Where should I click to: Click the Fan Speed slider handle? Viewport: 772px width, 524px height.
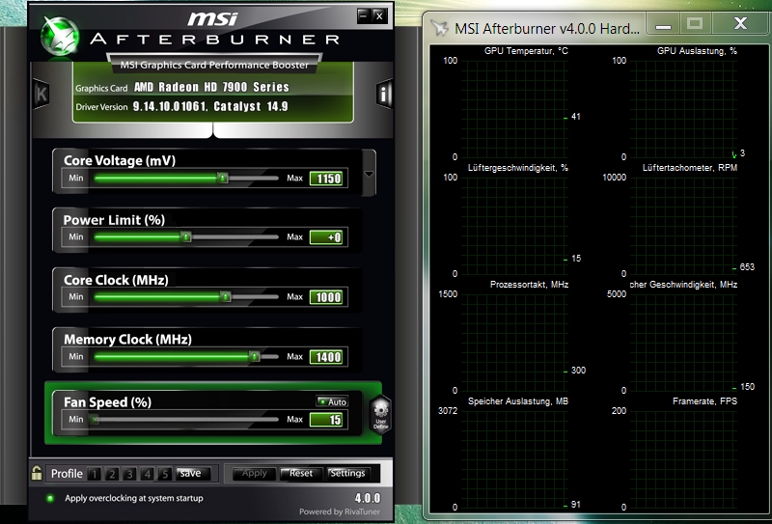click(x=94, y=420)
